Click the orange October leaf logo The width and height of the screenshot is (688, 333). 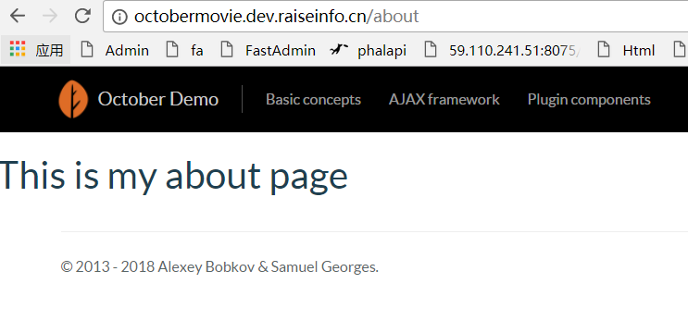click(73, 99)
